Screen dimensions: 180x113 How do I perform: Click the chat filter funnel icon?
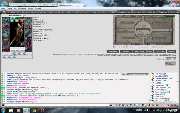[x=119, y=105]
